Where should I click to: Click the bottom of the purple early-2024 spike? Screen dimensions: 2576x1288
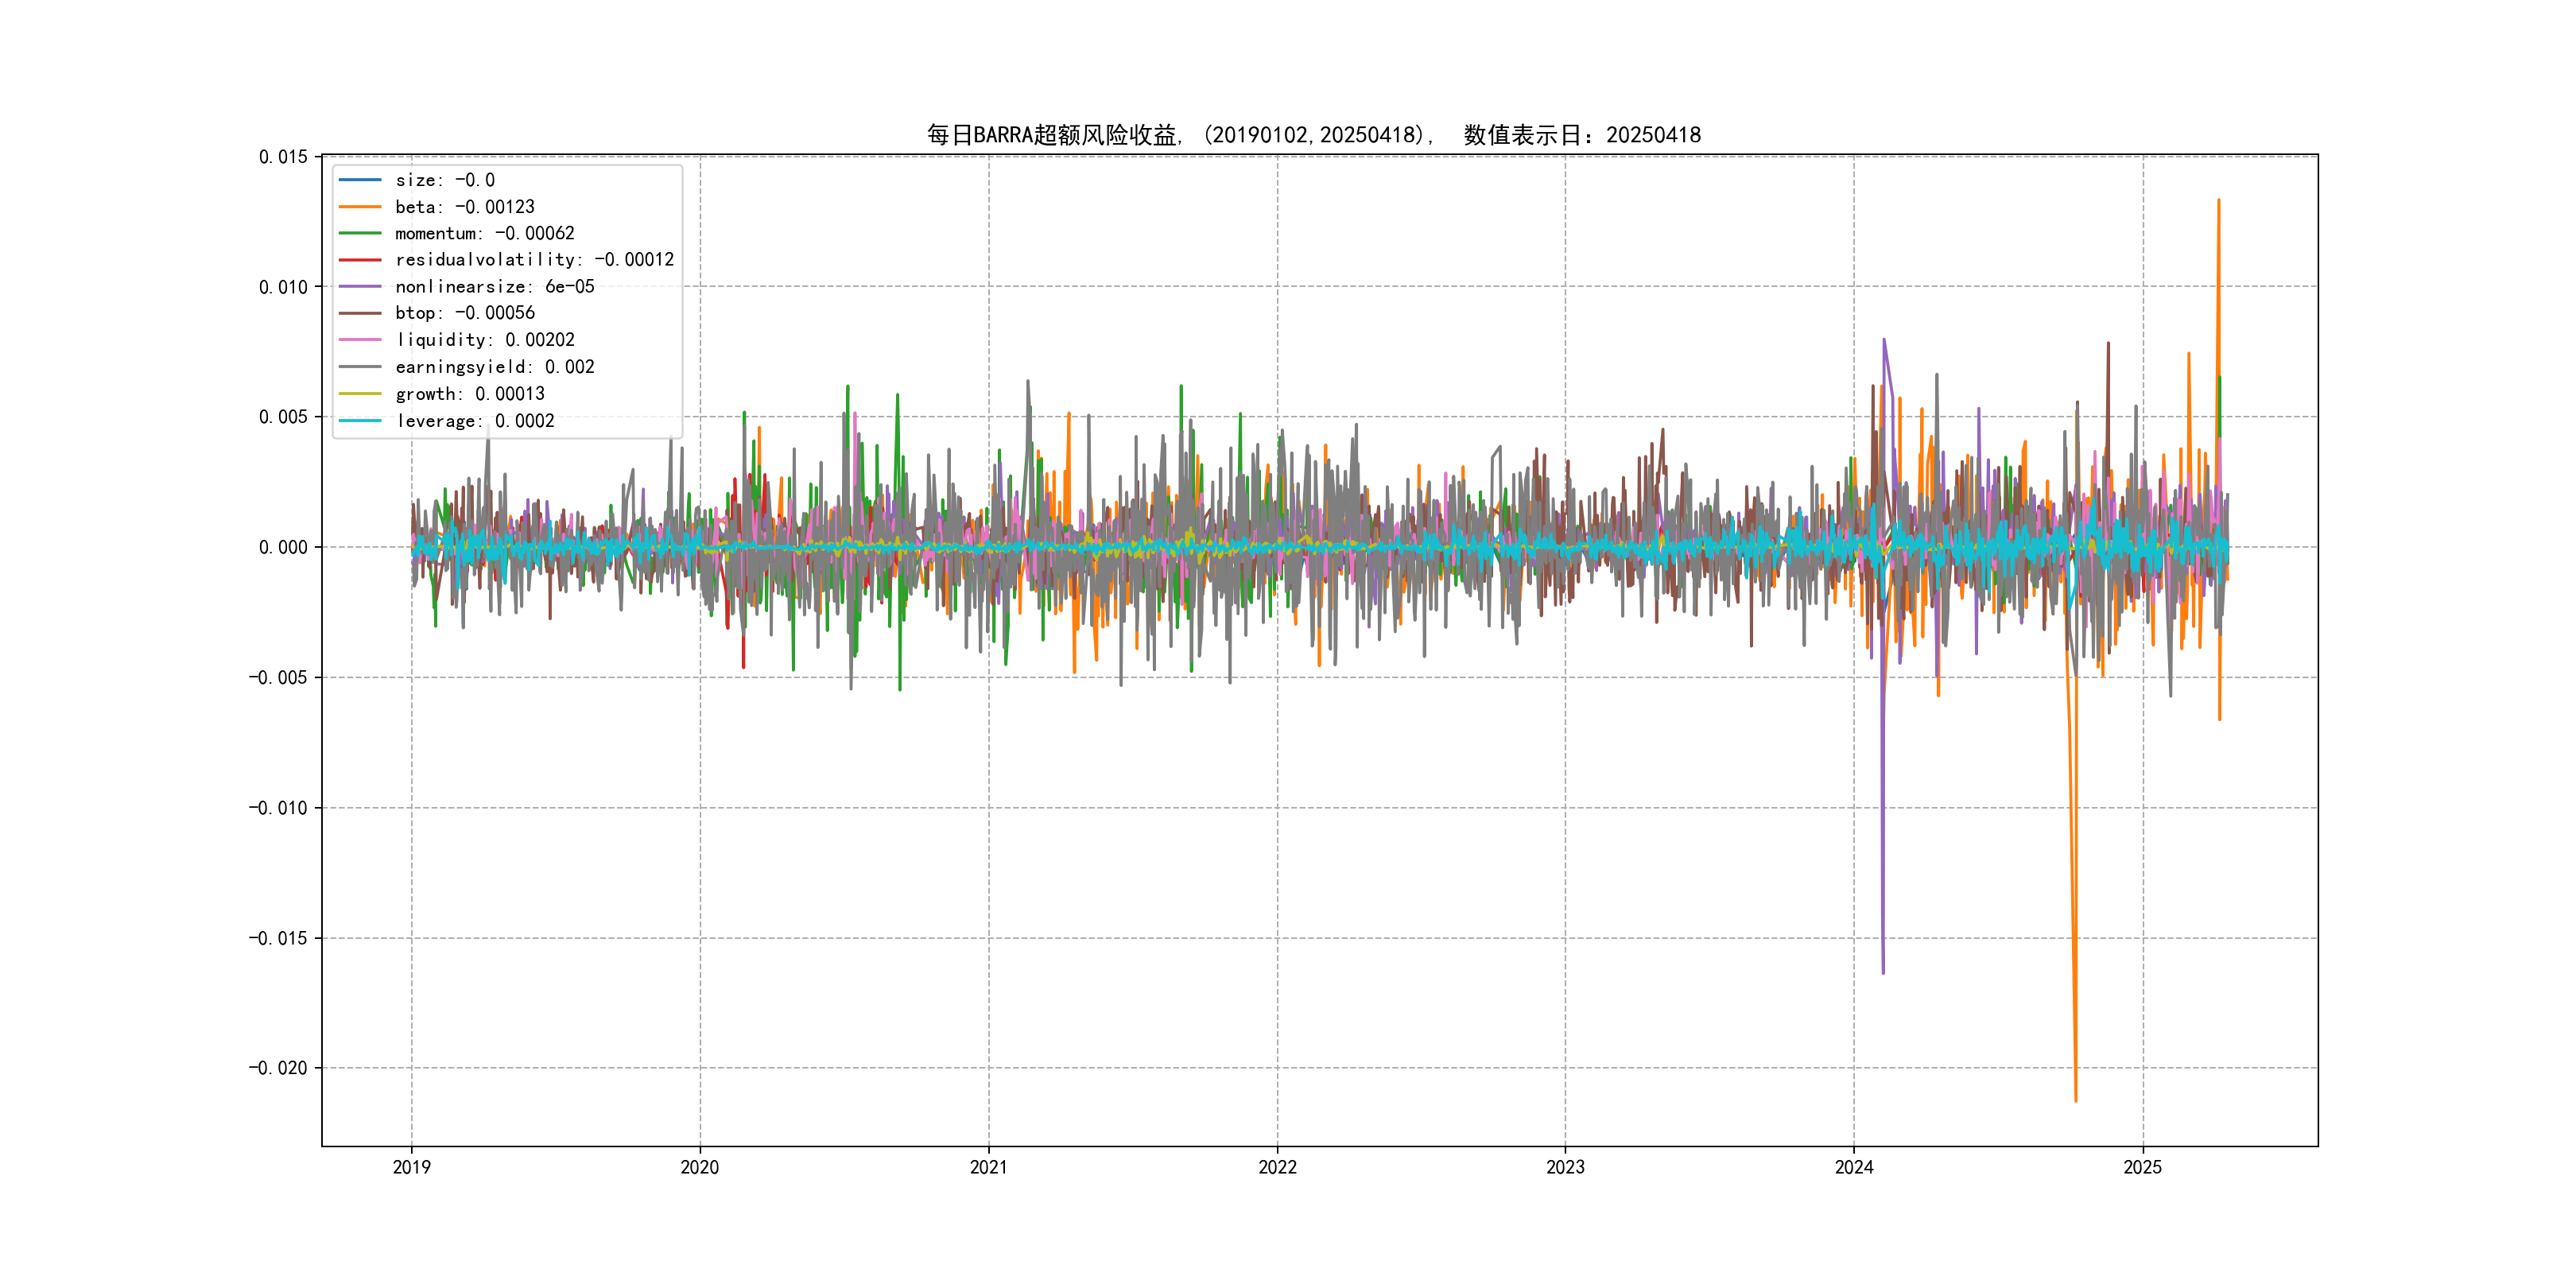click(1883, 972)
